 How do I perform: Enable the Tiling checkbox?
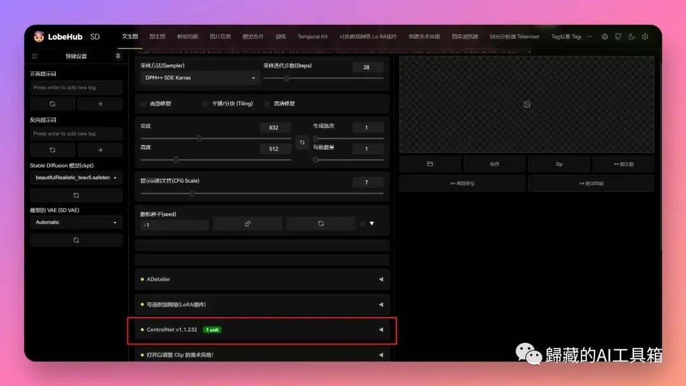205,103
